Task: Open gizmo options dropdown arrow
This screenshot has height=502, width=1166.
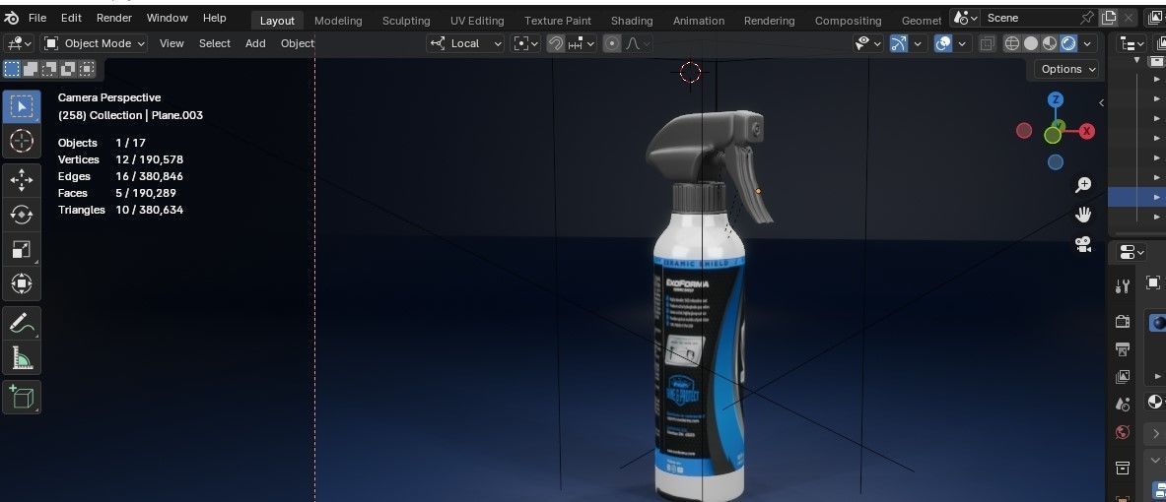Action: (x=918, y=44)
